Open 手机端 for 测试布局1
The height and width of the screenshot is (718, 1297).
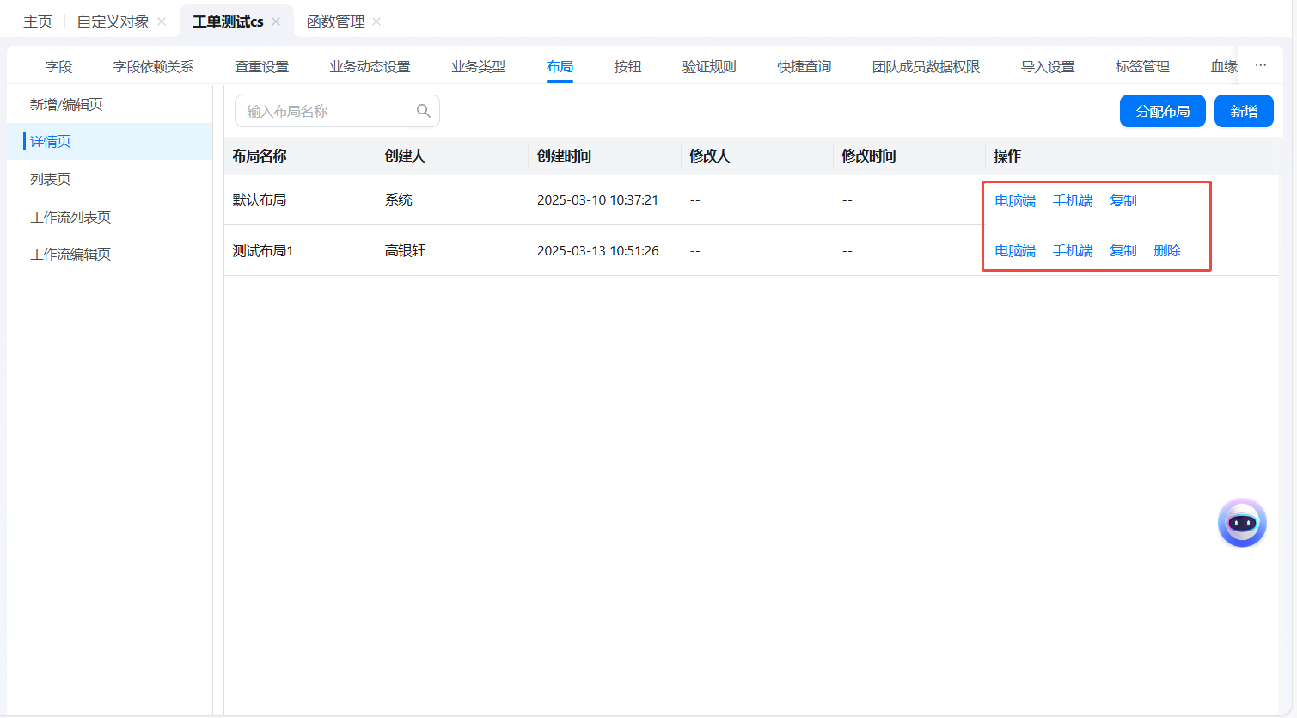click(x=1073, y=250)
